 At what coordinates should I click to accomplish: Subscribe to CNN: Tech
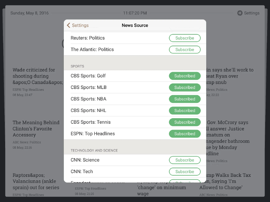[x=185, y=171]
